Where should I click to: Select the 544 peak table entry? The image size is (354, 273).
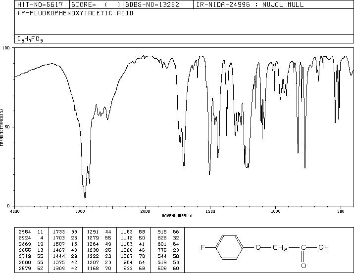(x=168, y=256)
